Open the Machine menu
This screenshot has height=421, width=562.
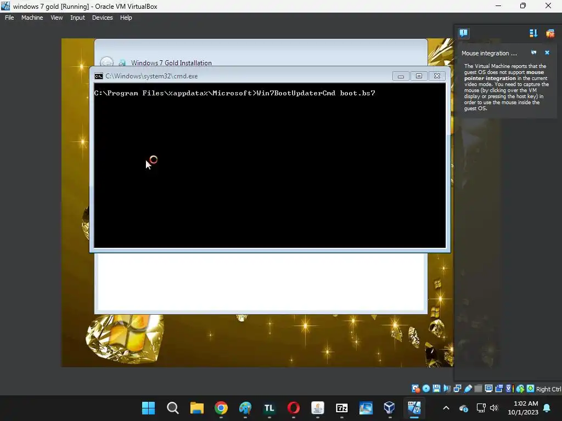coord(32,18)
